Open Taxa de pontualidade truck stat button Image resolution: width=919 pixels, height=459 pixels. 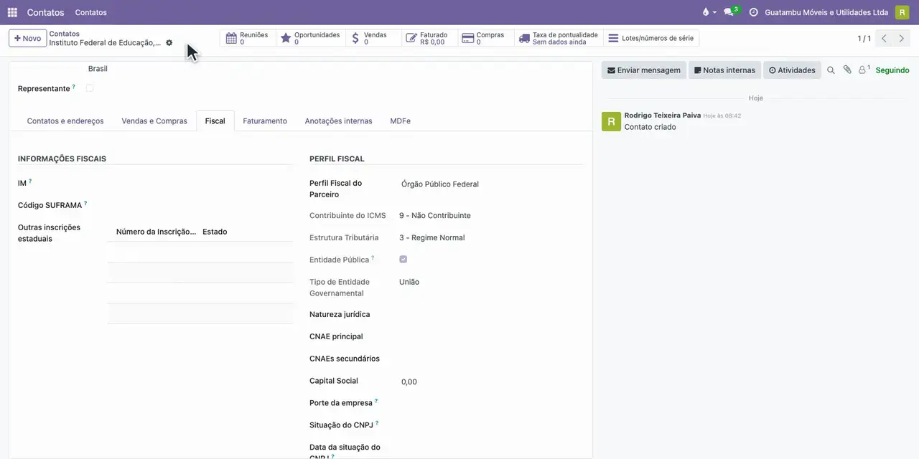[559, 38]
